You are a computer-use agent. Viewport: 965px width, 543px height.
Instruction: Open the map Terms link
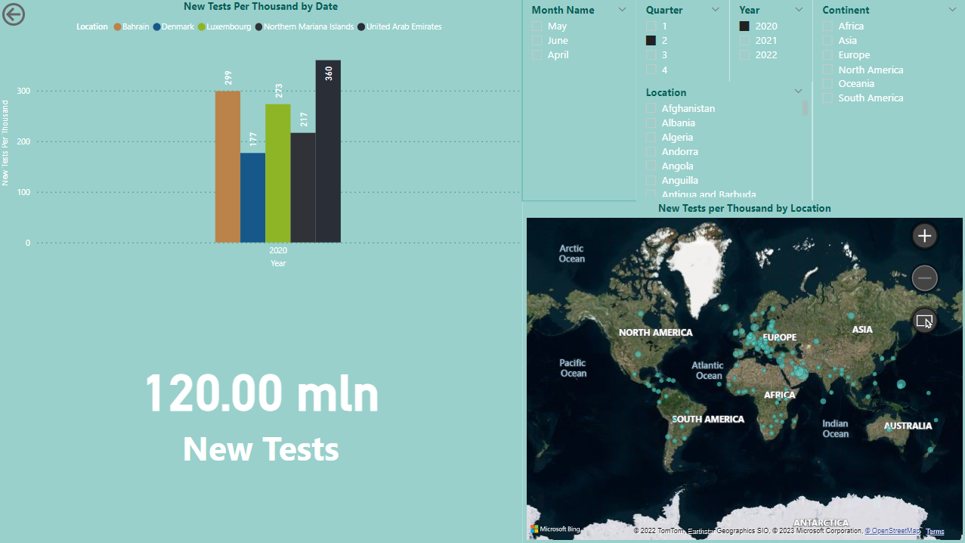[935, 531]
